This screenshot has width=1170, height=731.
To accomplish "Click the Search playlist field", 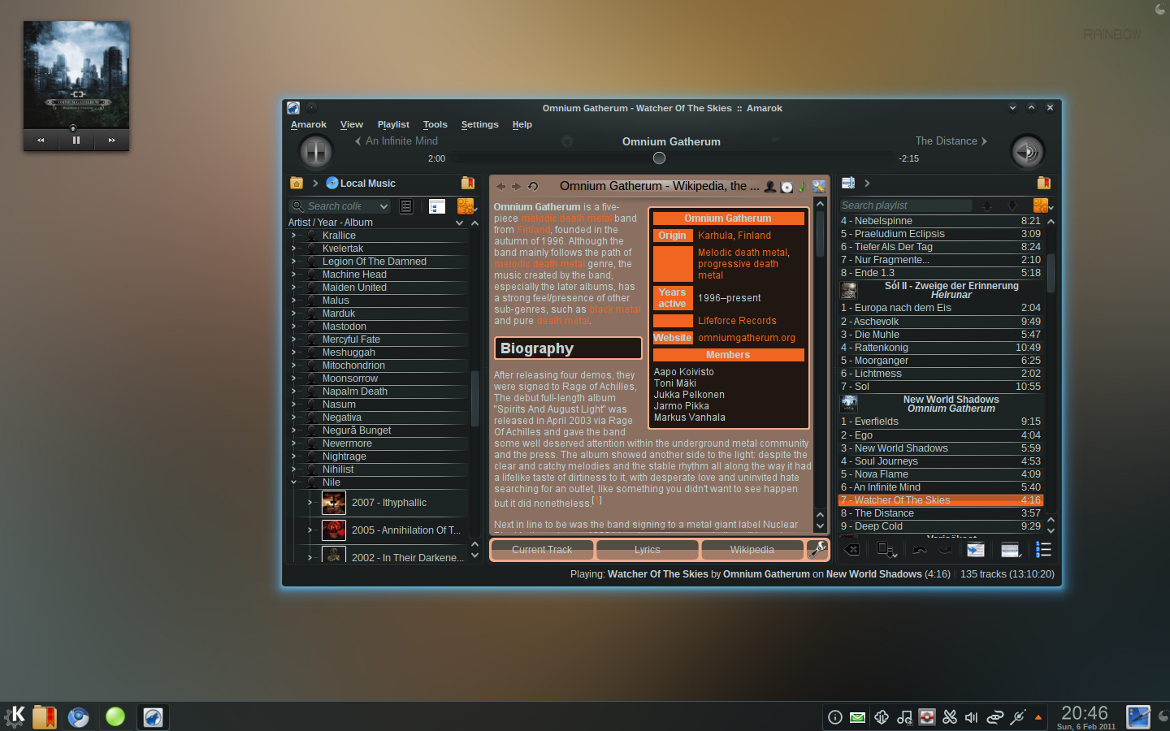I will click(906, 205).
